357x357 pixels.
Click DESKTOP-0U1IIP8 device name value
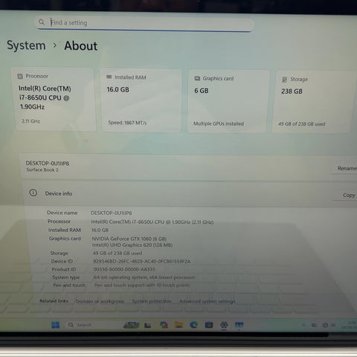click(x=111, y=213)
